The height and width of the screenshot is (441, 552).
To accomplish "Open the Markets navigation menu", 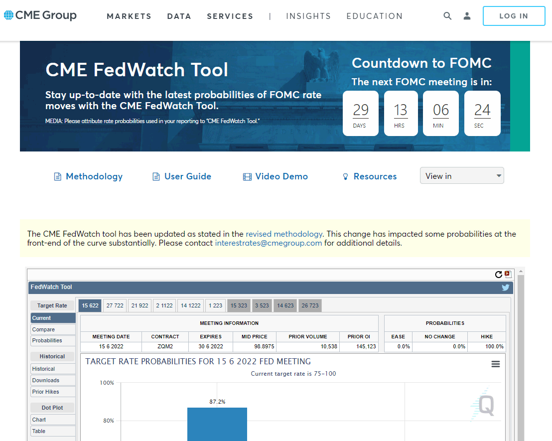I will 129,16.
